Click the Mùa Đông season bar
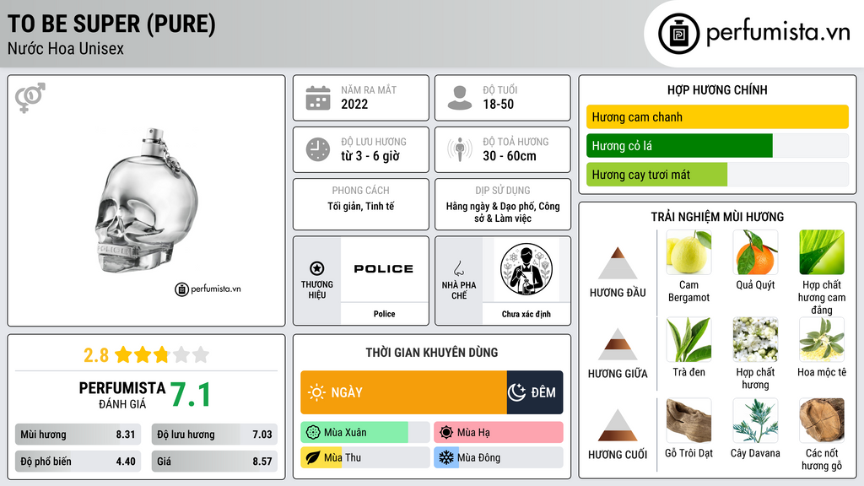Image resolution: width=864 pixels, height=486 pixels. click(498, 457)
